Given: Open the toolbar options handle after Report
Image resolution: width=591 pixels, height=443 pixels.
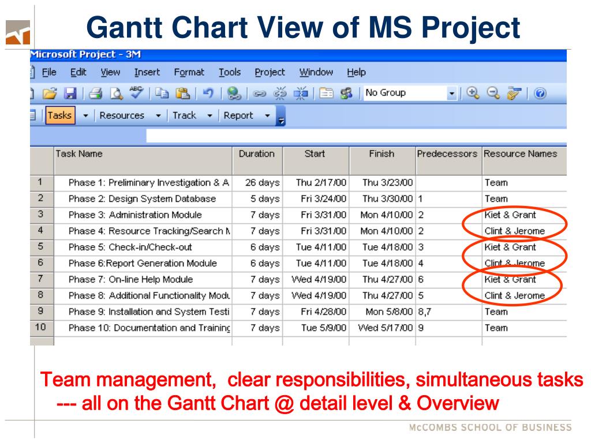Looking at the screenshot, I should point(281,116).
